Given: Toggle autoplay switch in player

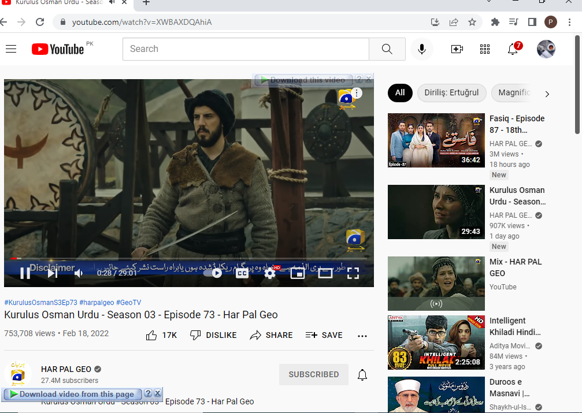Looking at the screenshot, I should [213, 273].
